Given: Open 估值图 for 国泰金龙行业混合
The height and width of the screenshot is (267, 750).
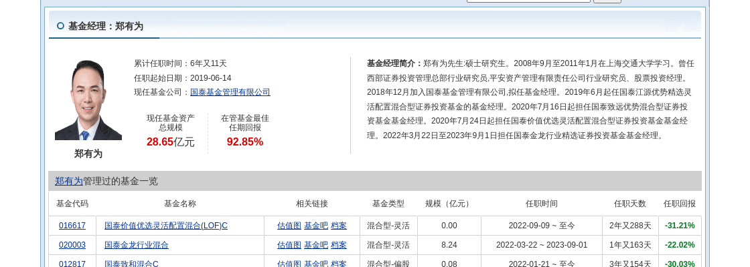Looking at the screenshot, I should click(x=289, y=245).
